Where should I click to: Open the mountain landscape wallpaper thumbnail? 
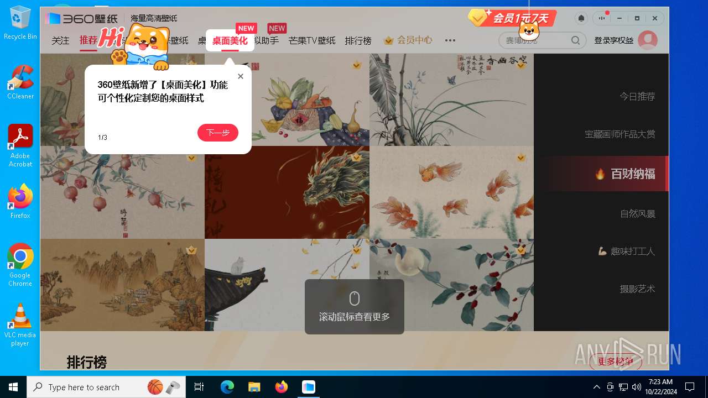pyautogui.click(x=122, y=285)
